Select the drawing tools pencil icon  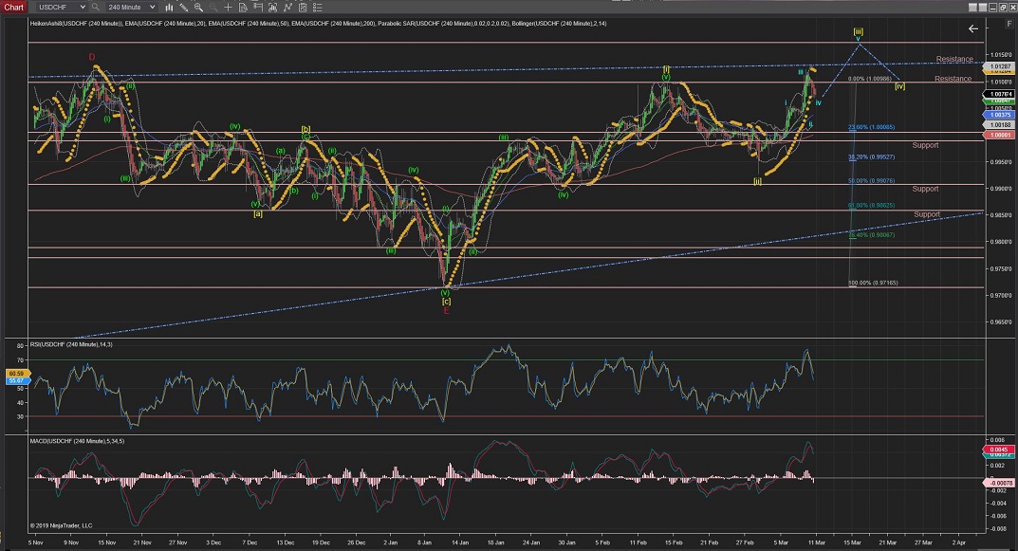(184, 8)
